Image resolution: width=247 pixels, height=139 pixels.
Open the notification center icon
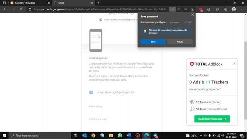pos(242,136)
